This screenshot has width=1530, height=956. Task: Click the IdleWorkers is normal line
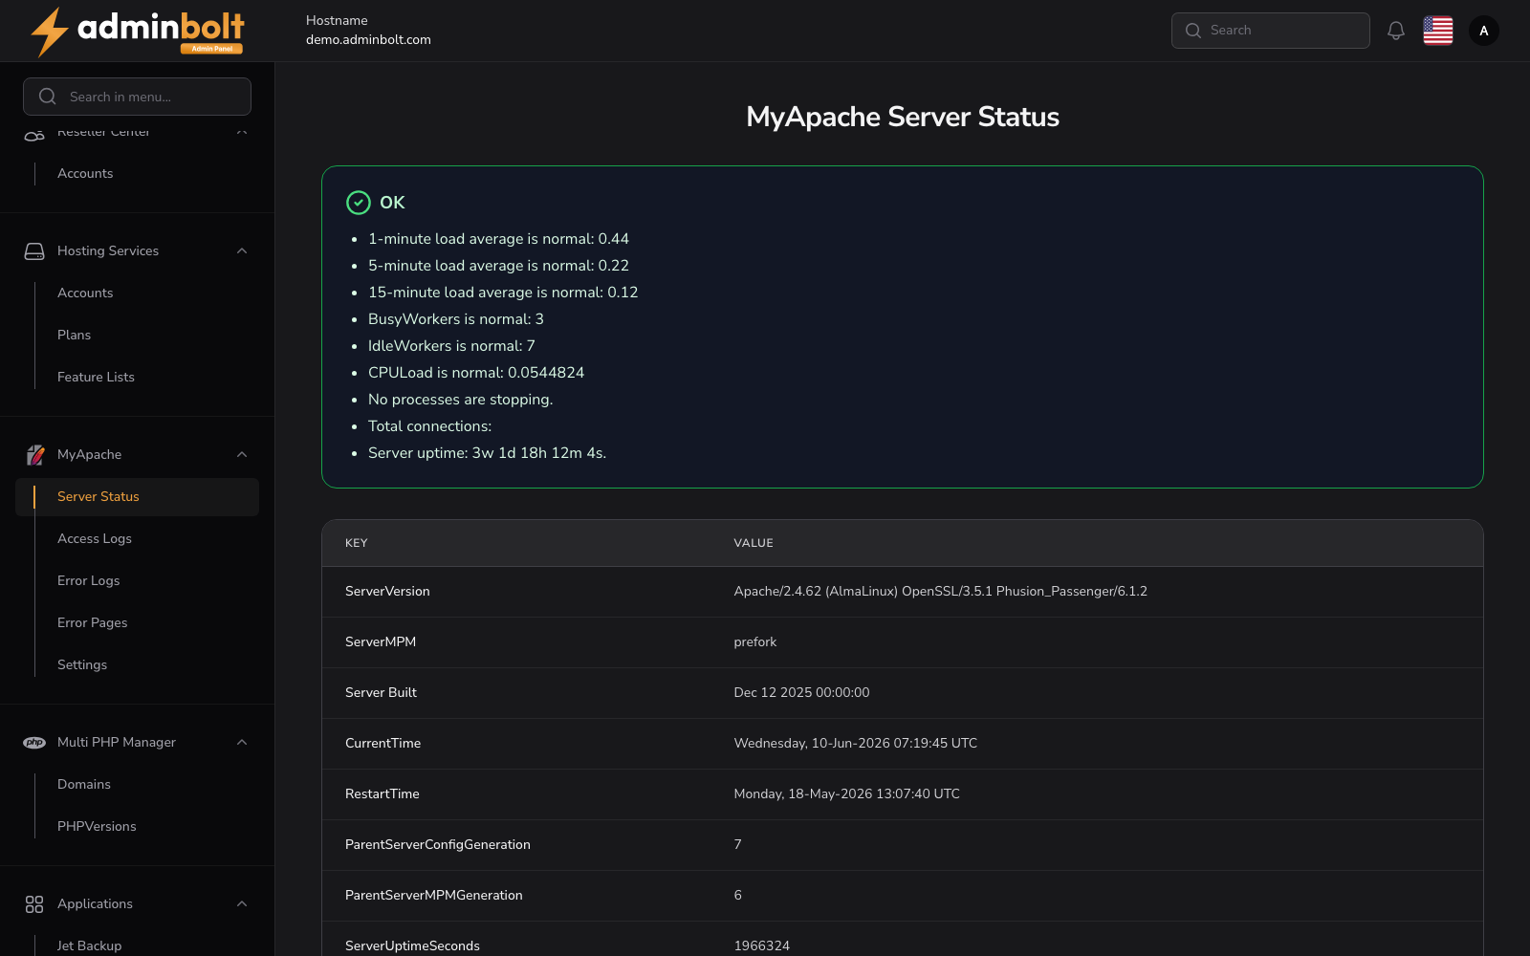(451, 346)
